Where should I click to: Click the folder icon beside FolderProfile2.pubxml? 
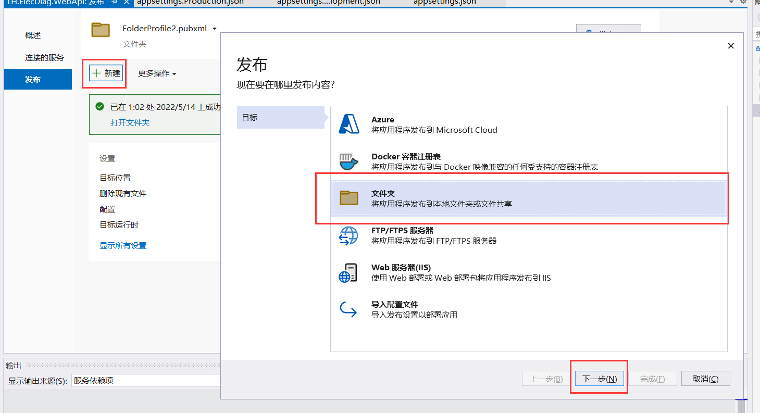tap(101, 30)
